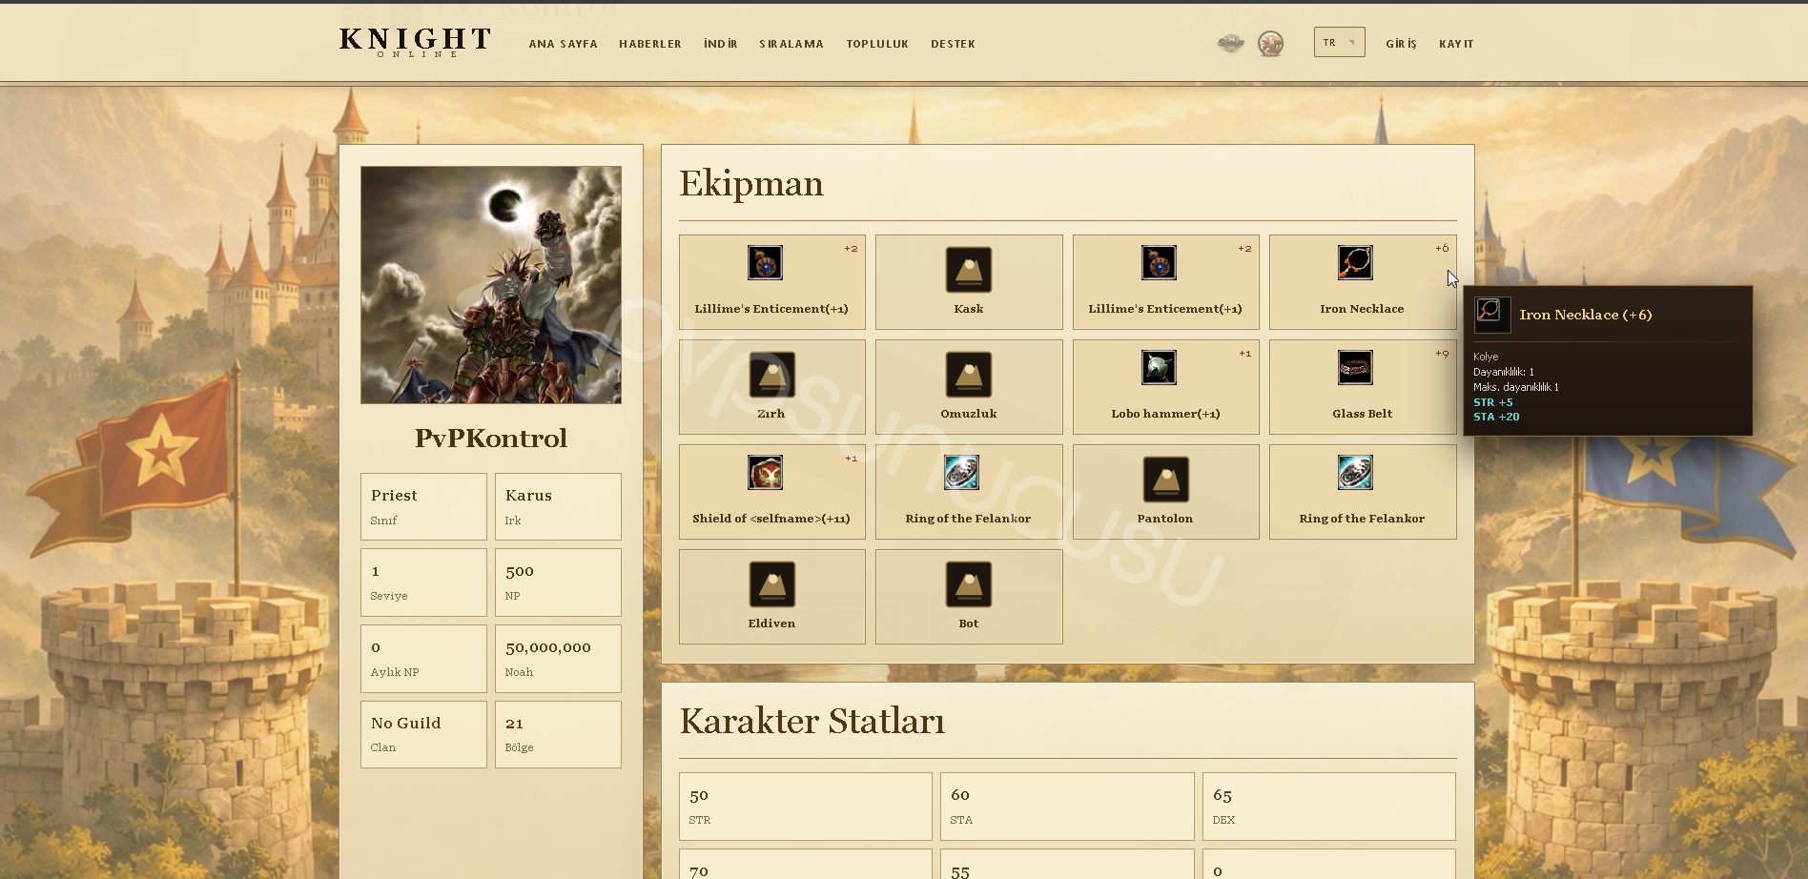Click the second Lillime's Enticement earring icon
1808x879 pixels.
1159,263
